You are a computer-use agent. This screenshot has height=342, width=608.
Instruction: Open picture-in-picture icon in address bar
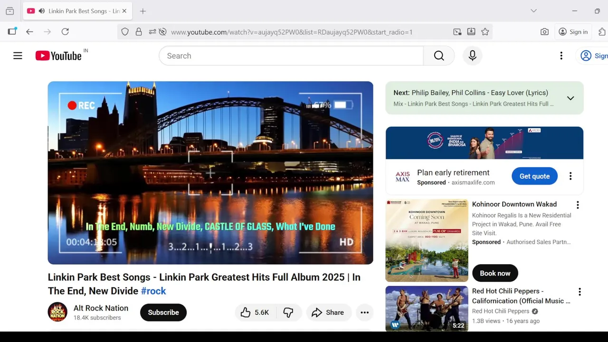[457, 32]
